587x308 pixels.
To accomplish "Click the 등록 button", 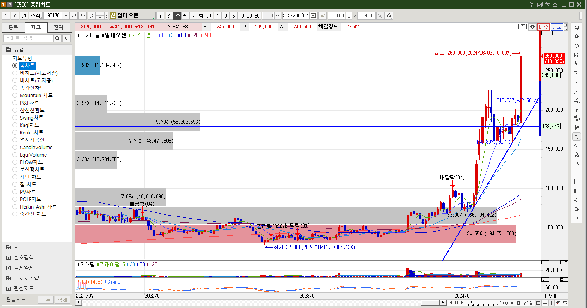I will pyautogui.click(x=45, y=300).
